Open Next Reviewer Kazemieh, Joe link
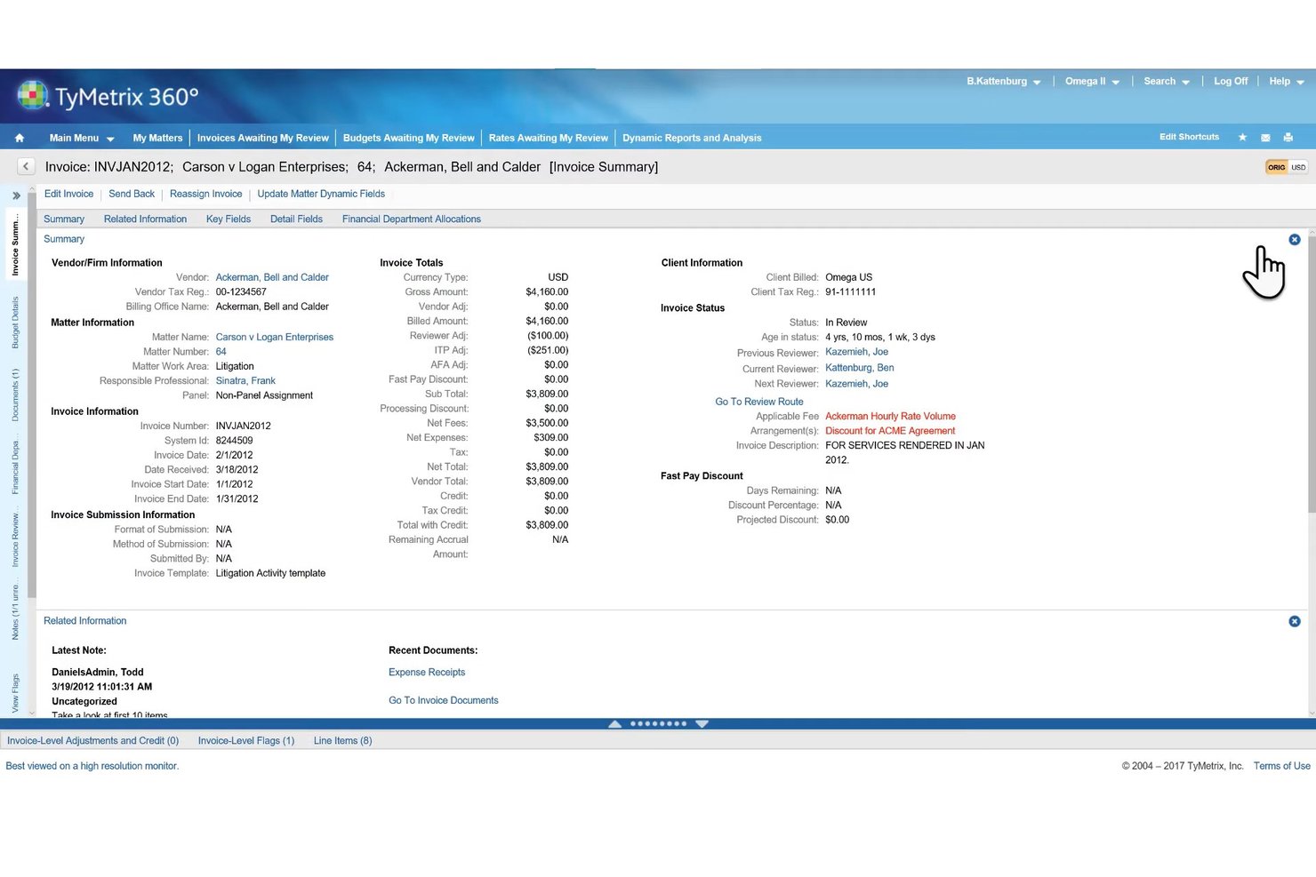This screenshot has width=1316, height=877. coord(856,384)
